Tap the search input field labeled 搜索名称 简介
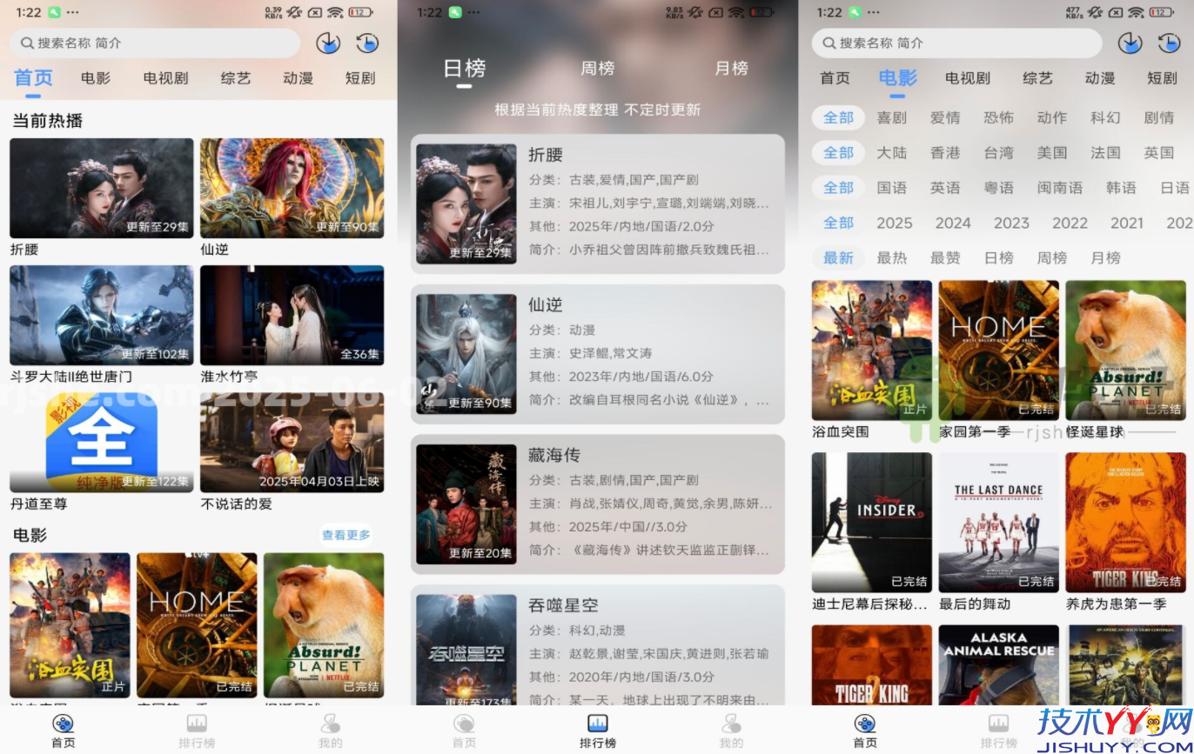Image resolution: width=1194 pixels, height=754 pixels. [155, 43]
